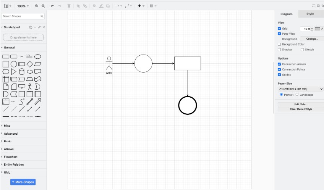This screenshot has height=190, width=324.
Task: Click the More Shapes button
Action: point(23,182)
